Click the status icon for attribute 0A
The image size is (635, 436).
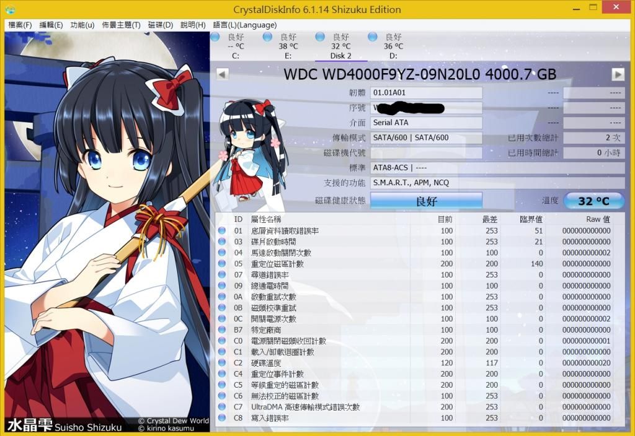(222, 297)
